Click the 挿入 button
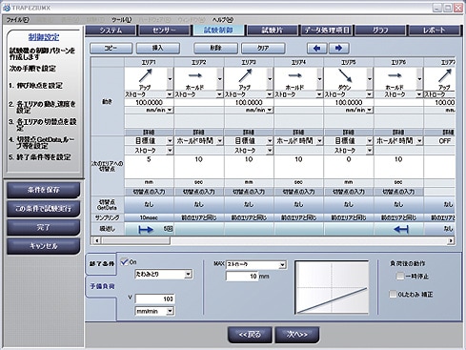Viewport: 466px width, 350px height. point(158,49)
